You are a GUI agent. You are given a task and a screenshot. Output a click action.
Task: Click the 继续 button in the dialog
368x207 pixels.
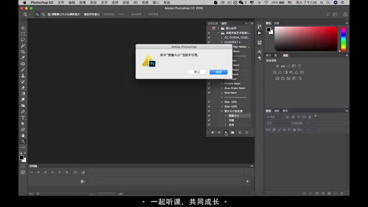pyautogui.click(x=218, y=72)
